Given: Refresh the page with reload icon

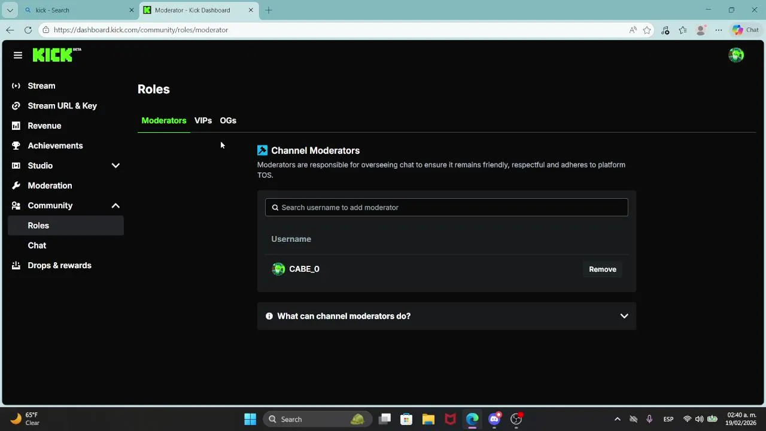Looking at the screenshot, I should [x=28, y=30].
